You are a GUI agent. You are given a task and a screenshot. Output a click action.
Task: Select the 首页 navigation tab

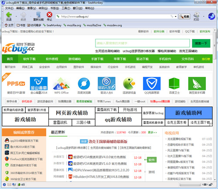pos(10,59)
